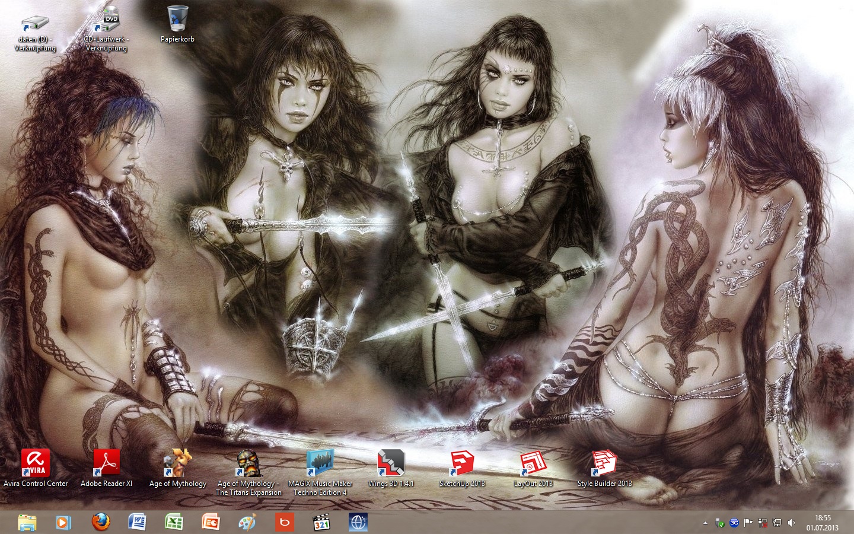
Task: Click the Wings 3D 1.4.1 shortcut
Action: coord(391,463)
